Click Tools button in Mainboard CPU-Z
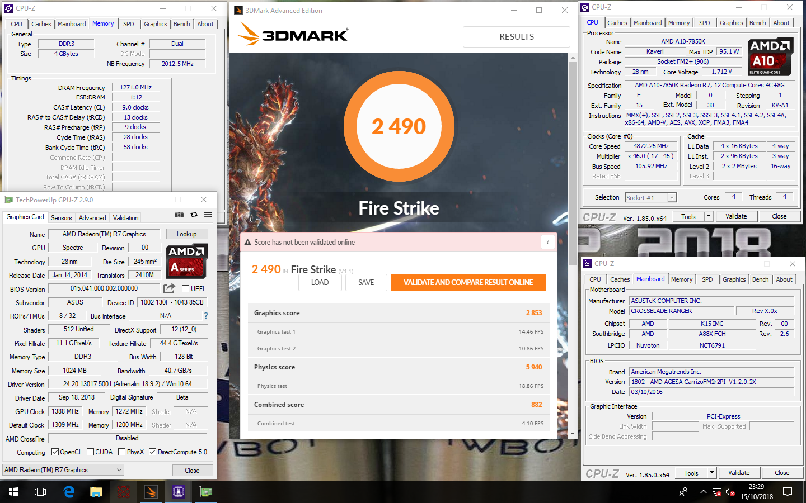This screenshot has width=806, height=503. coord(691,473)
